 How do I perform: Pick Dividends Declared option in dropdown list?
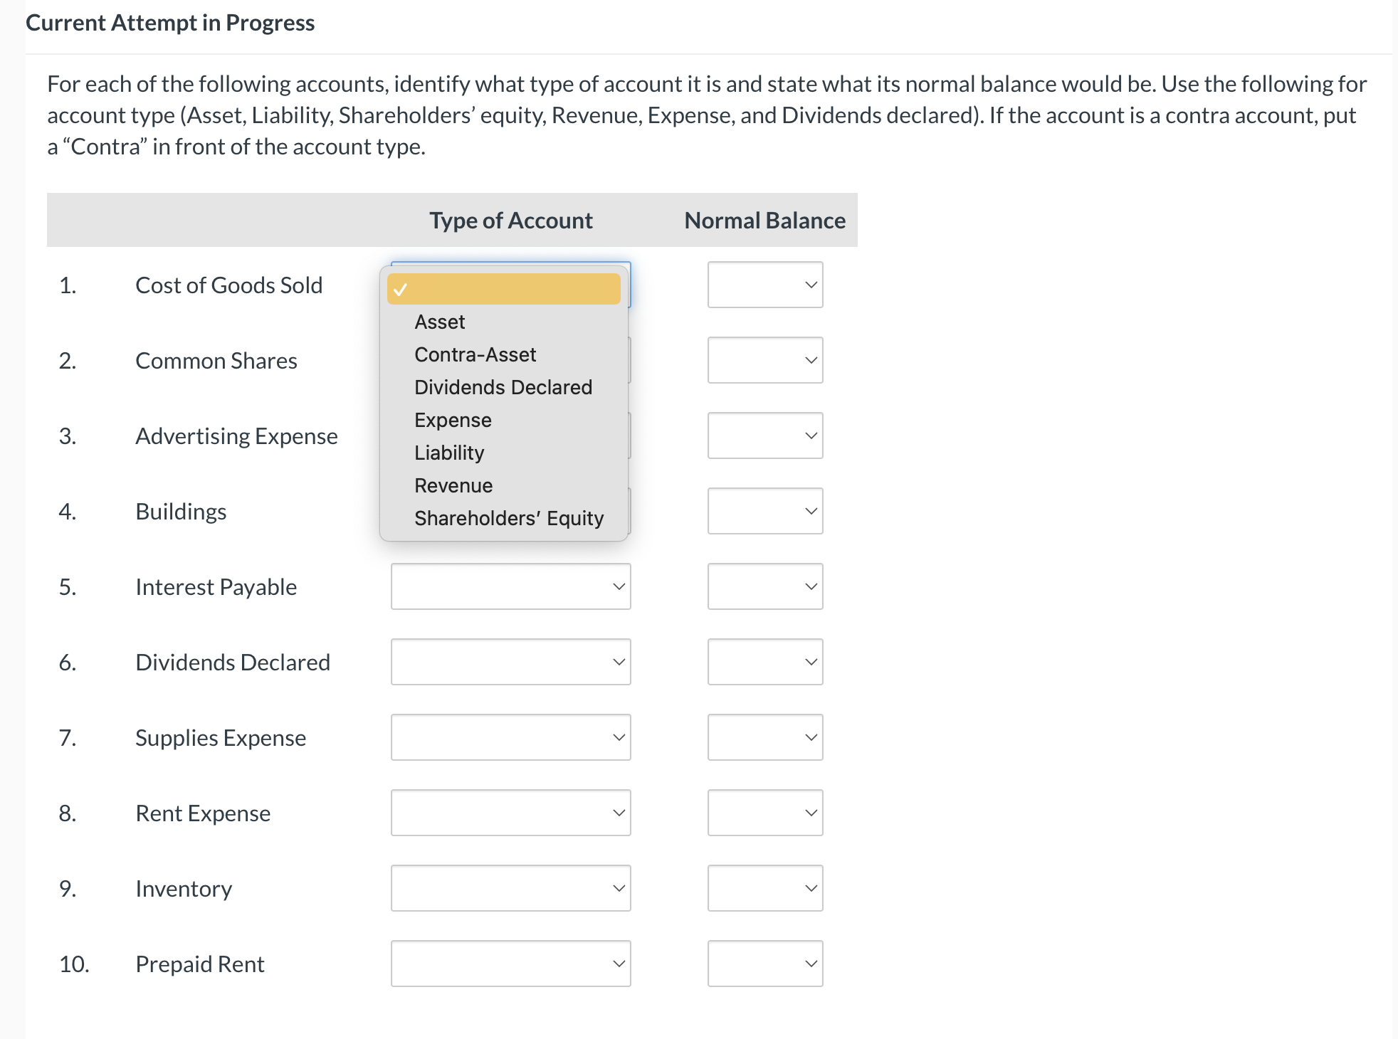504,387
